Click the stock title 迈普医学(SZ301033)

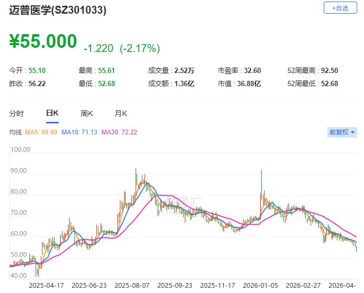(x=58, y=10)
